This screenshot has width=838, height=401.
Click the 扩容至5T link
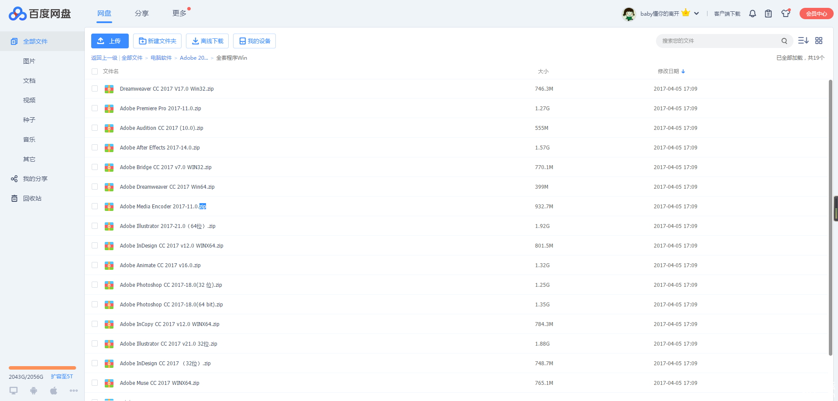pos(62,377)
